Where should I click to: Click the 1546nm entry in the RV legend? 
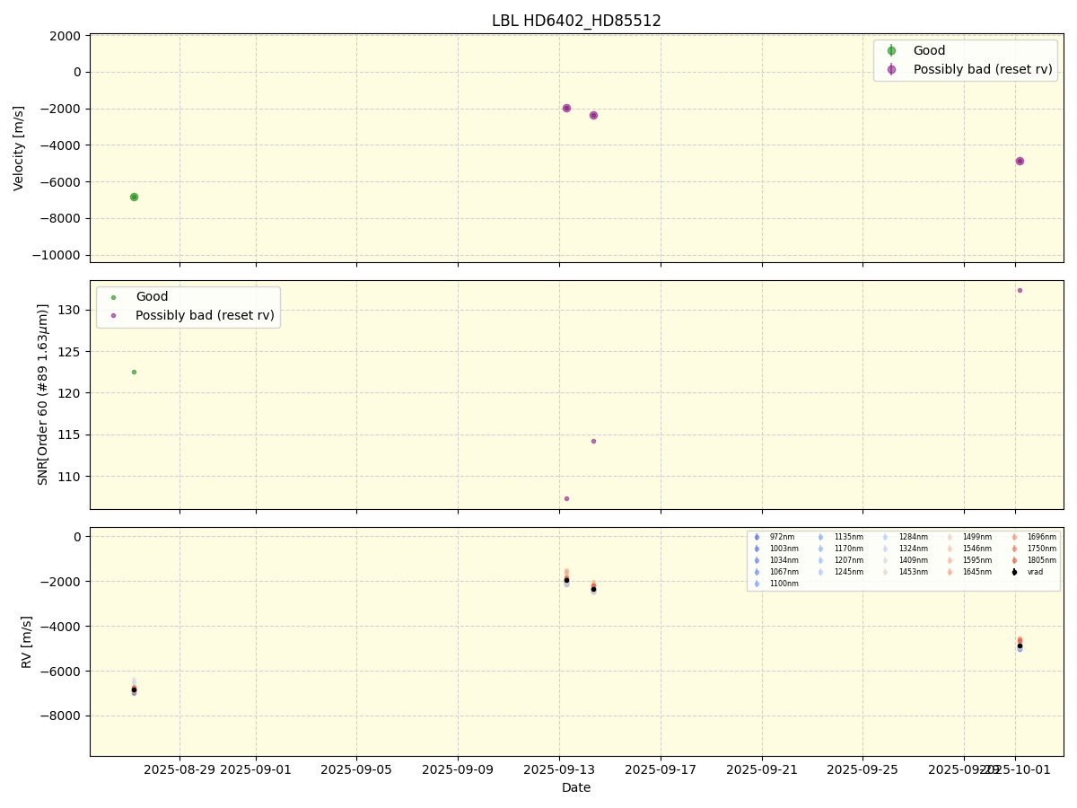pyautogui.click(x=977, y=549)
